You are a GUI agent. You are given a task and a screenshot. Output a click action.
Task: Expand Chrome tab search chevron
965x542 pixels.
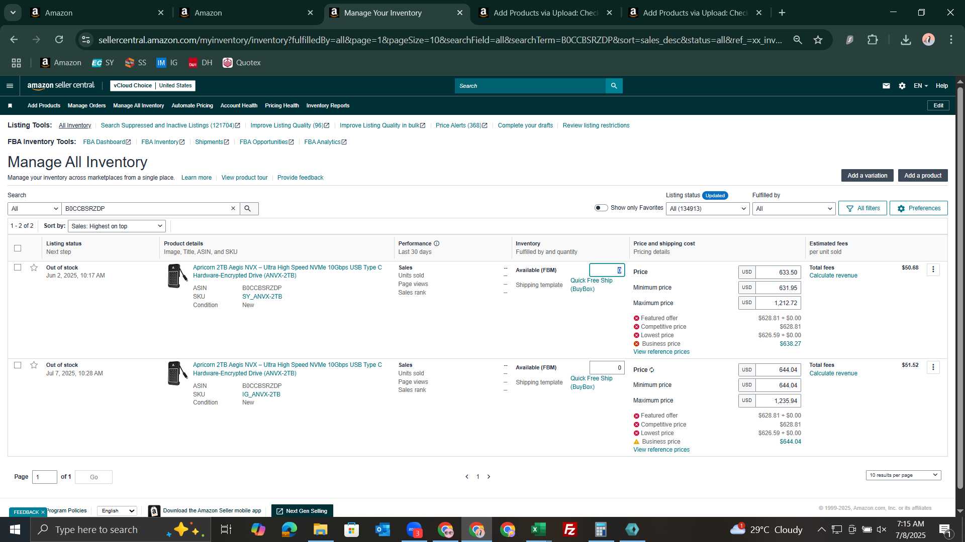tap(13, 13)
